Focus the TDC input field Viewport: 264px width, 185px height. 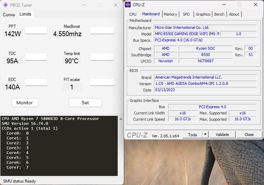[36, 57]
